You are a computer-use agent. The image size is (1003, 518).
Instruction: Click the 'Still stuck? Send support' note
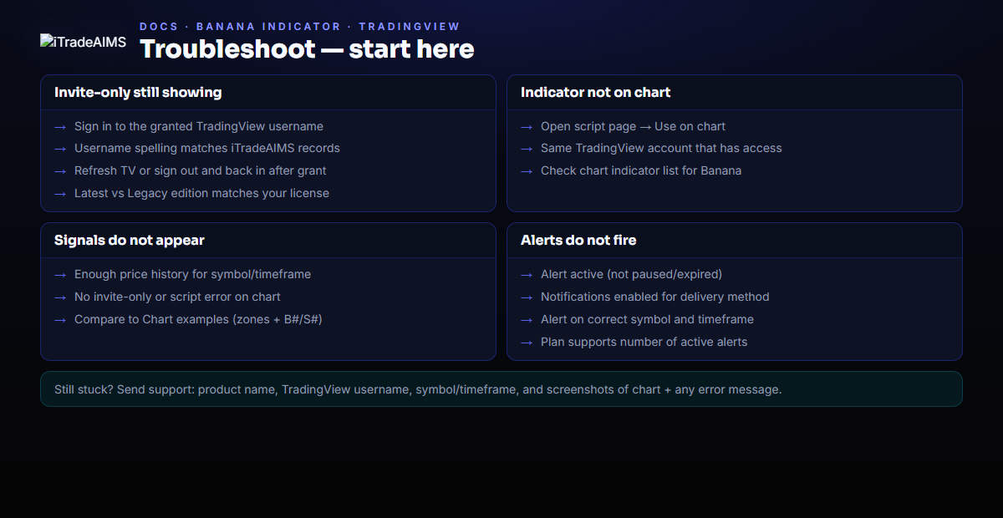(501, 389)
